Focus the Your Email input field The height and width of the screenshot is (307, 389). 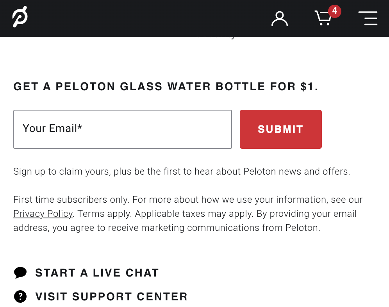pos(123,129)
